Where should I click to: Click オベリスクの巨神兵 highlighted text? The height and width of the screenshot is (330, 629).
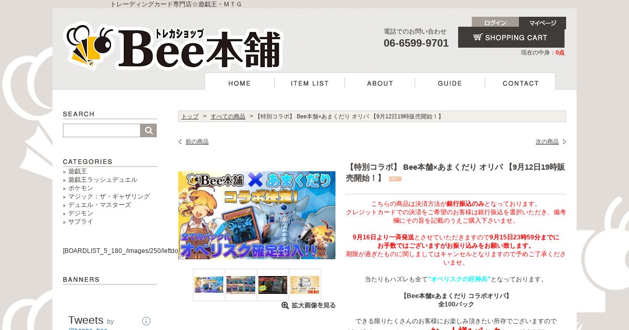click(x=459, y=279)
